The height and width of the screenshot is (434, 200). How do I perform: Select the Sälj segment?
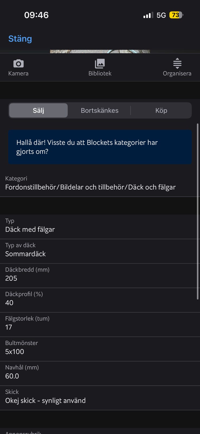click(x=38, y=110)
